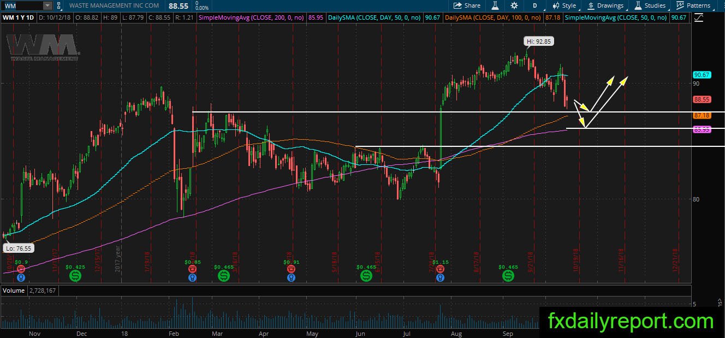
Task: Click the D timeframe button
Action: pos(534,5)
